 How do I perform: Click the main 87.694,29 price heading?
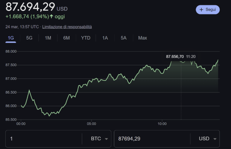(30, 7)
